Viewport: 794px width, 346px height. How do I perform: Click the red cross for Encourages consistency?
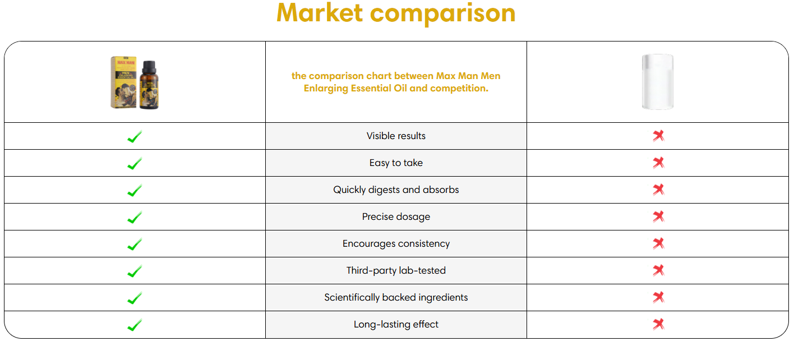click(x=658, y=243)
